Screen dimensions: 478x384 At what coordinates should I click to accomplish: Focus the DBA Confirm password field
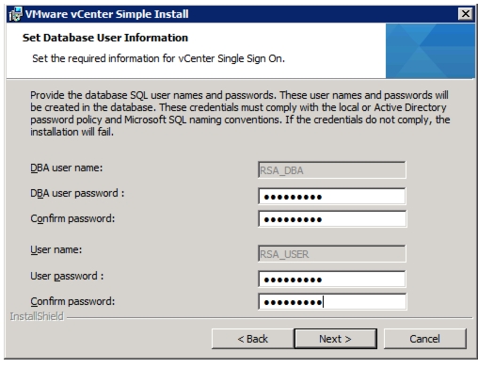[x=332, y=219]
